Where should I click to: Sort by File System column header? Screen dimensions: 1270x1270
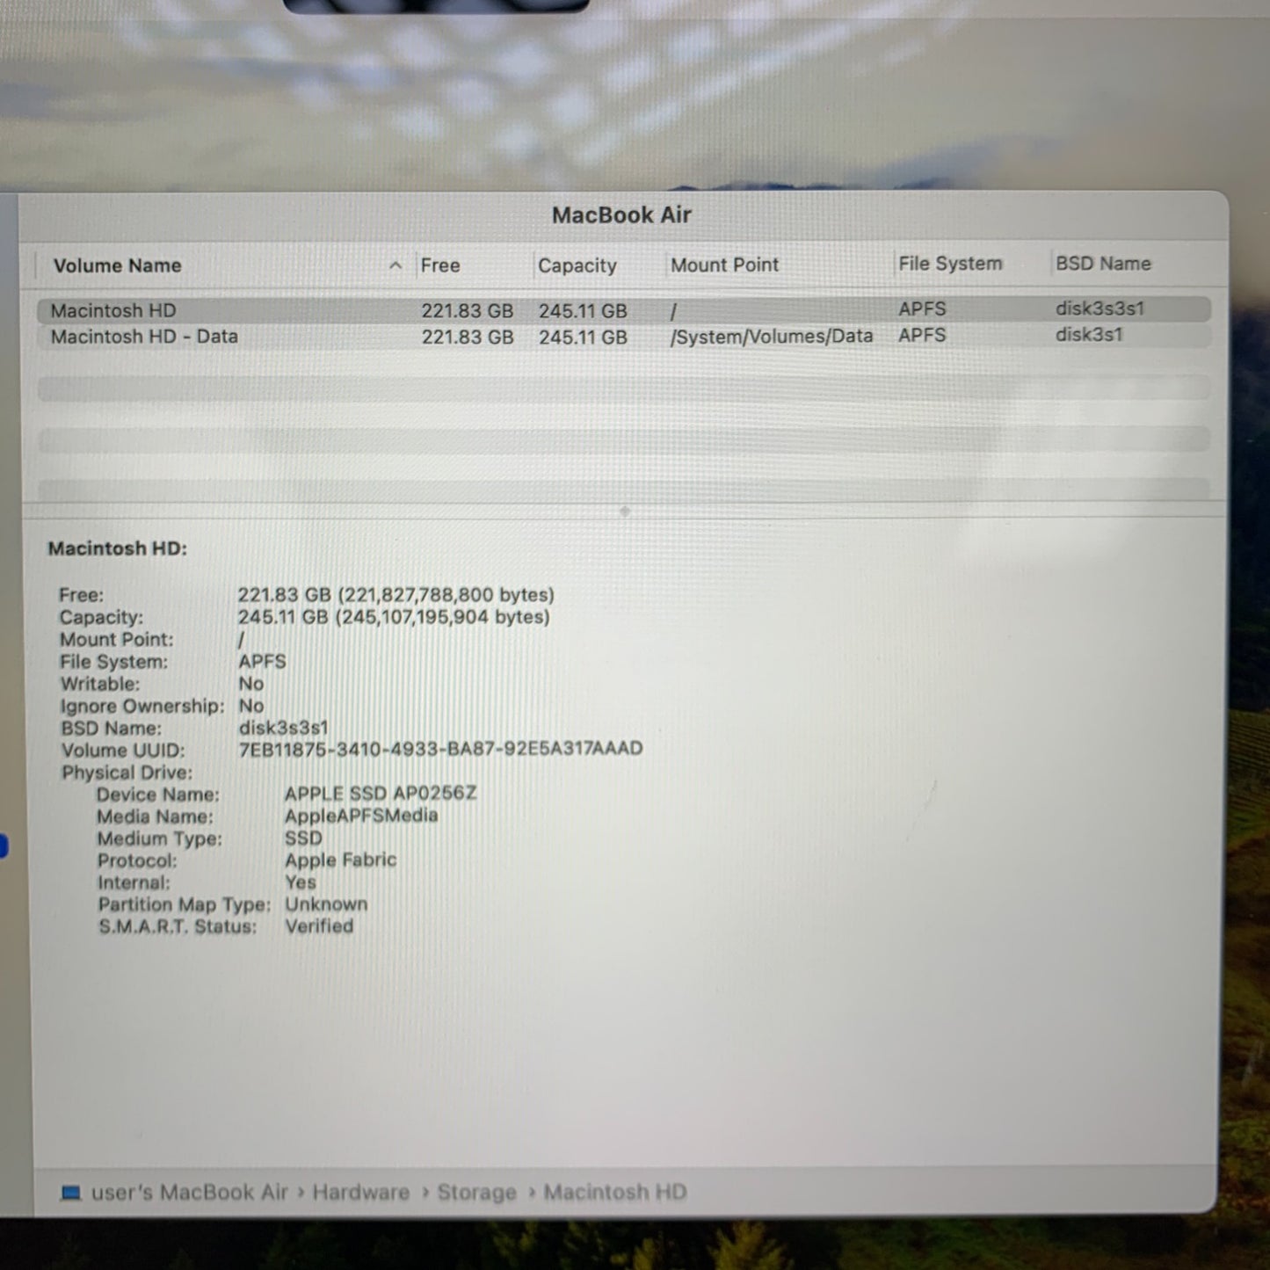coord(950,264)
